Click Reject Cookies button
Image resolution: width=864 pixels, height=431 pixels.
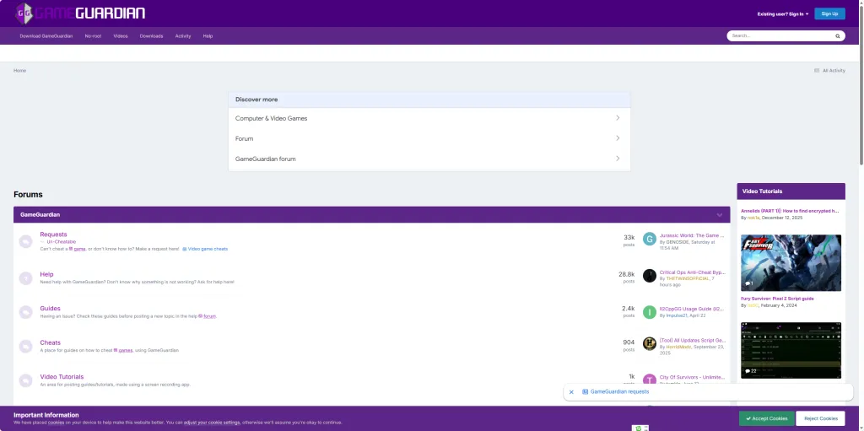[x=820, y=418]
